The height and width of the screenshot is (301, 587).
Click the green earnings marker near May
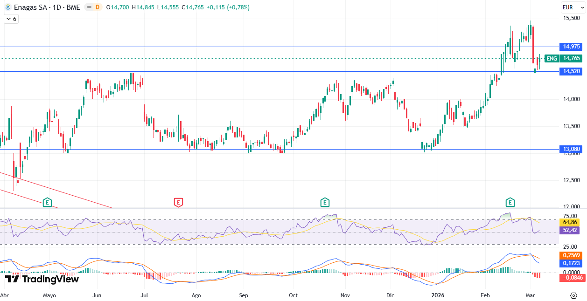coord(47,202)
